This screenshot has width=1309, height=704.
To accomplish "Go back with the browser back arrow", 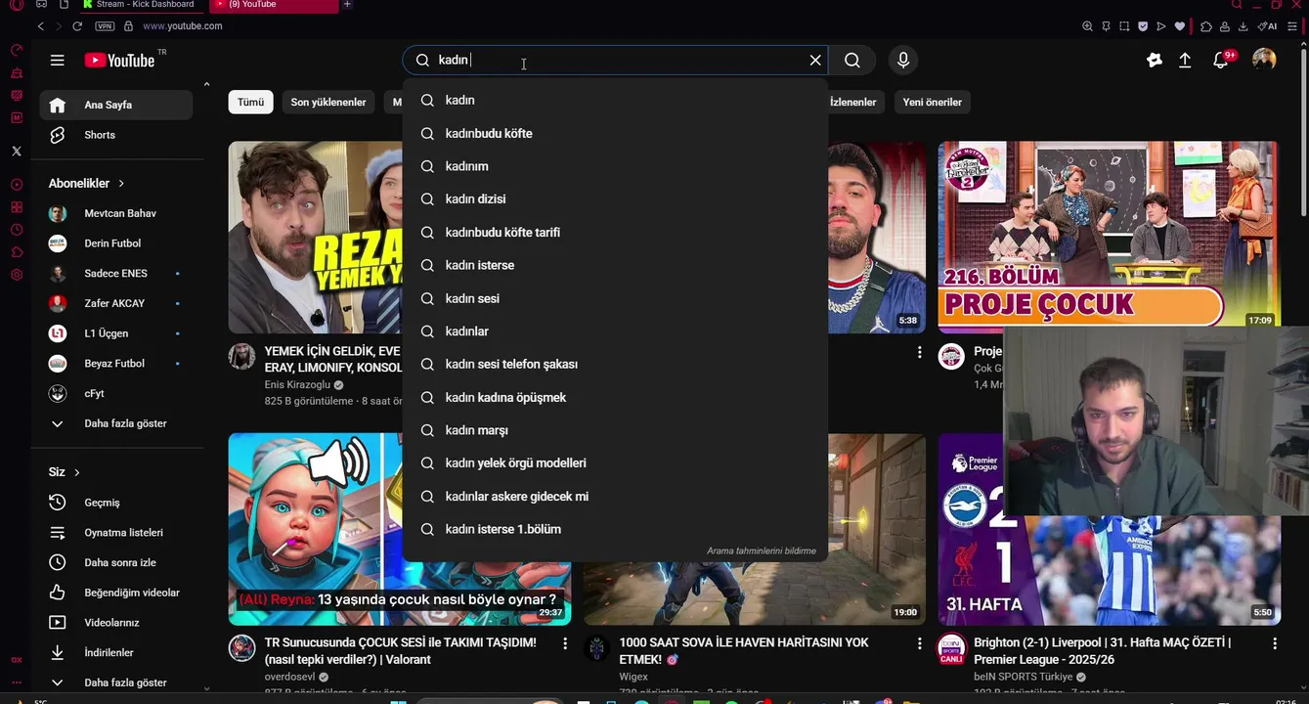I will [x=40, y=26].
